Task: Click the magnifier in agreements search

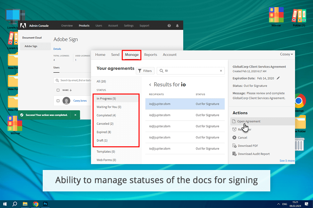Action: (x=161, y=71)
